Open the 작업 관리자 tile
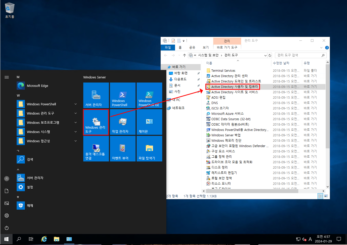347x245 pixels. (x=123, y=122)
